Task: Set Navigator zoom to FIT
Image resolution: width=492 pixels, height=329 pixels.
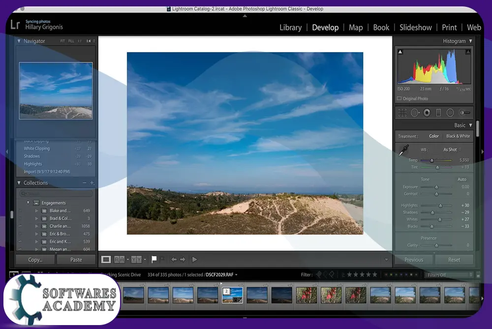Action: [62, 41]
